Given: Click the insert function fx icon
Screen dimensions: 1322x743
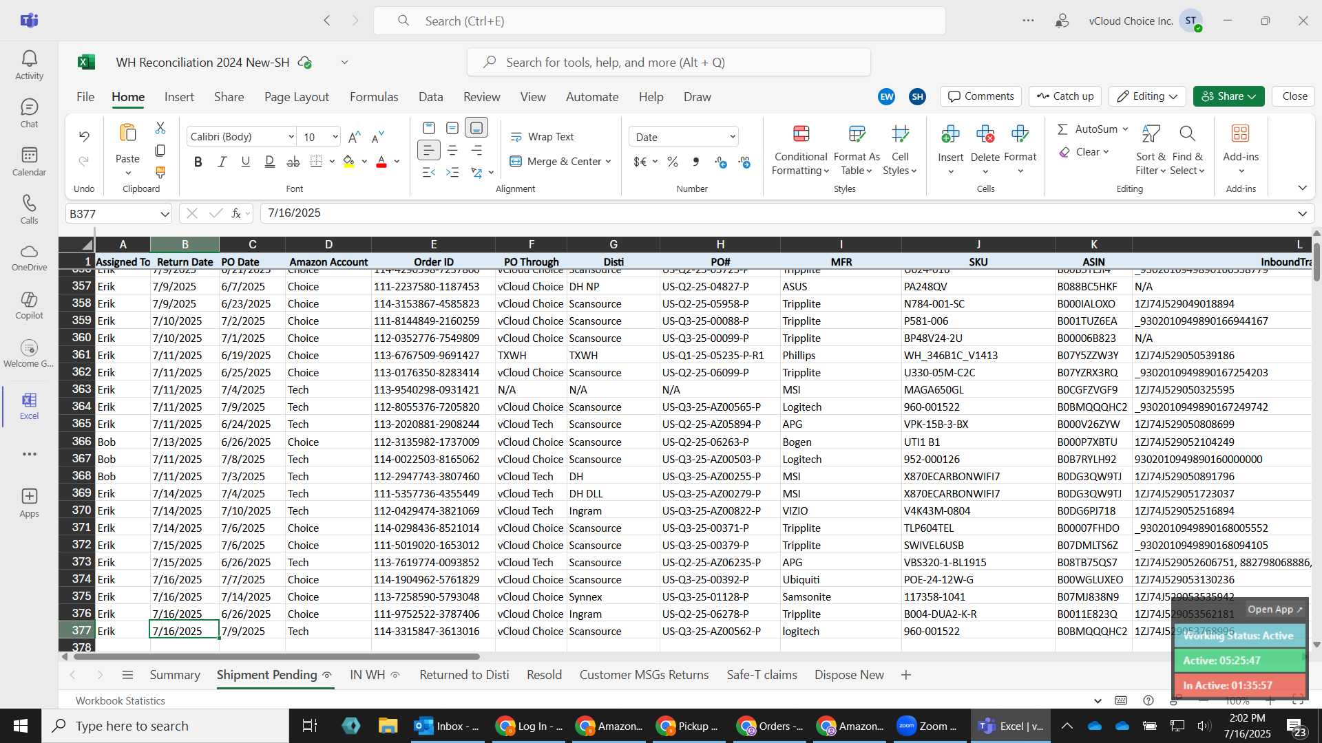Looking at the screenshot, I should pos(236,213).
